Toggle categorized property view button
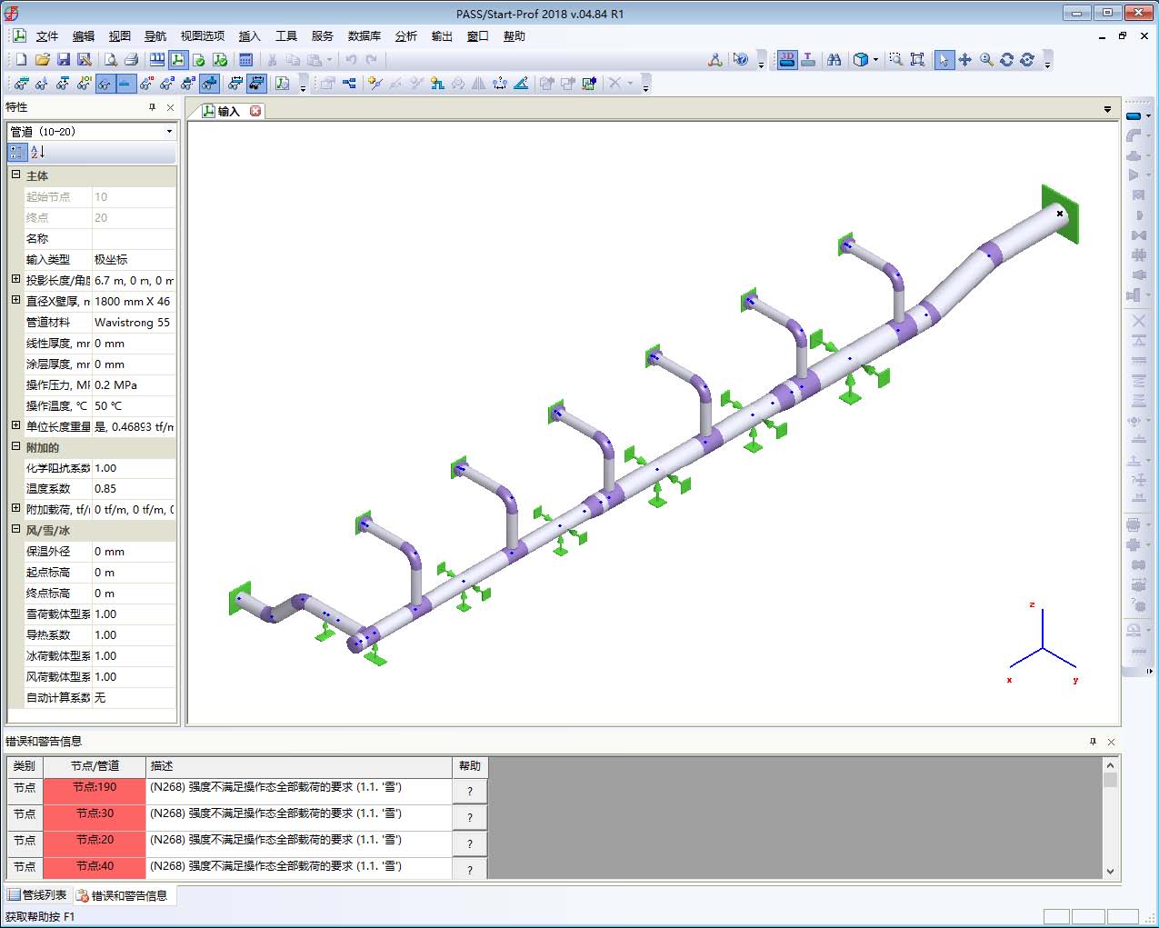 17,153
